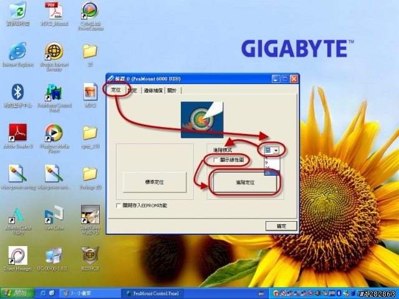Open the Windows Start button

[17, 293]
